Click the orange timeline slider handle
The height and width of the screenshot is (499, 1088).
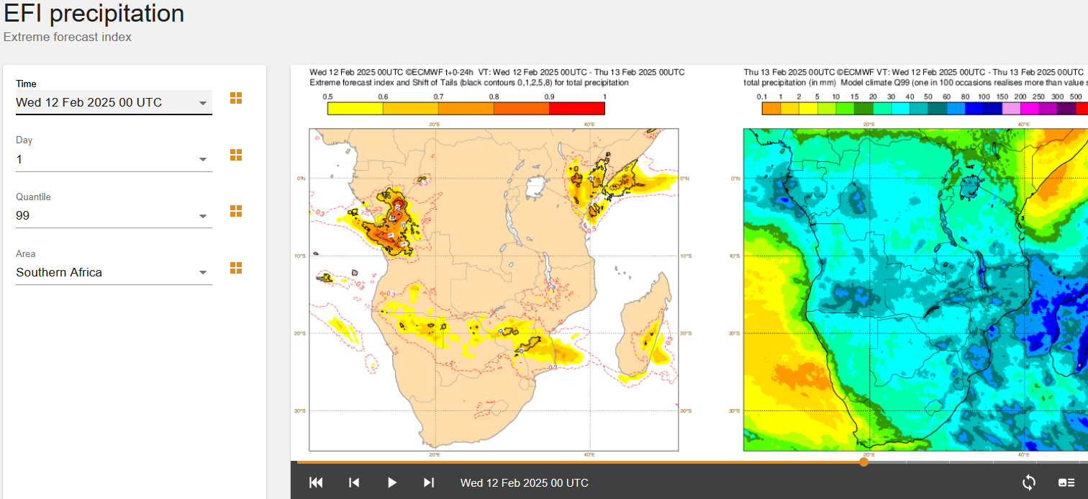click(863, 462)
